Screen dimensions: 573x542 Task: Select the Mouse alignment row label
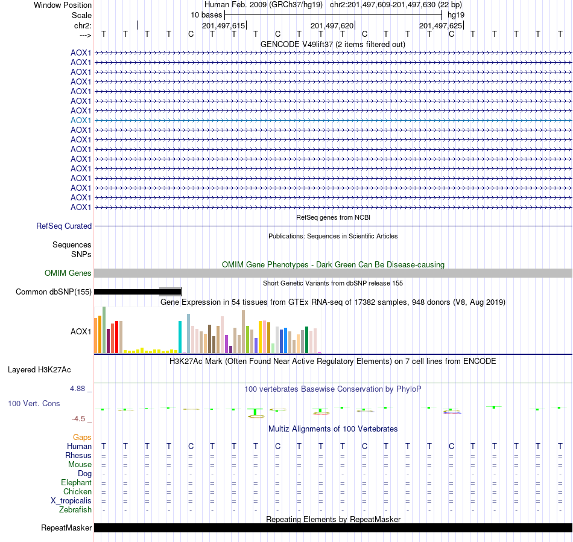pyautogui.click(x=80, y=465)
